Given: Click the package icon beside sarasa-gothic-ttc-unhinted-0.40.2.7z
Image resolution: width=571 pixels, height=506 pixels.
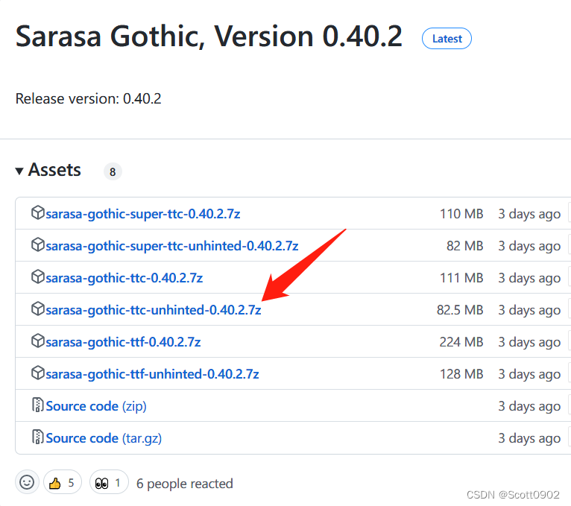Looking at the screenshot, I should click(38, 309).
